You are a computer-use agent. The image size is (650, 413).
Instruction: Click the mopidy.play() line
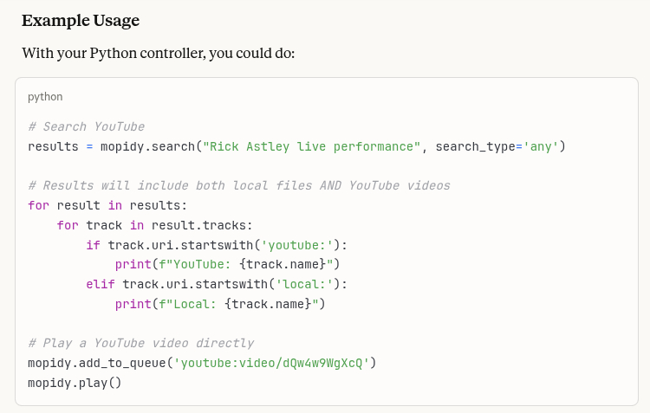pos(75,382)
